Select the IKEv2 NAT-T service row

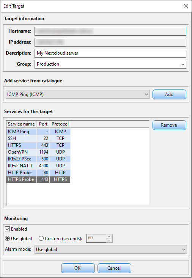pyautogui.click(x=38, y=166)
